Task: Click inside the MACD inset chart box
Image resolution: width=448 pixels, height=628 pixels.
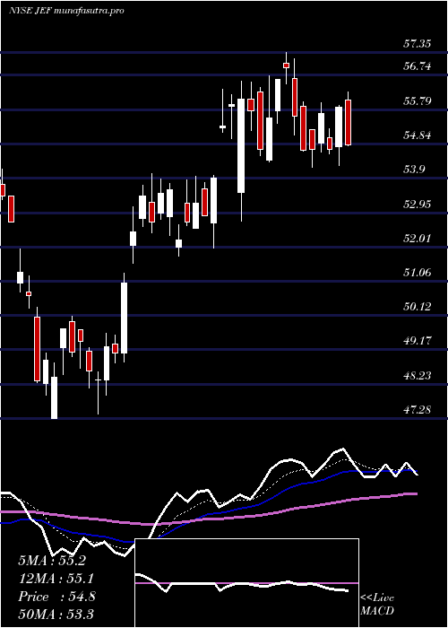Action: coord(246,583)
